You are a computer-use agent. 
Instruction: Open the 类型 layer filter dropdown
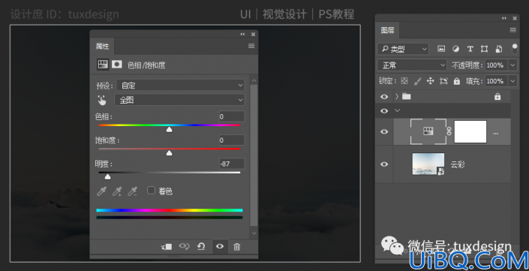pyautogui.click(x=403, y=49)
